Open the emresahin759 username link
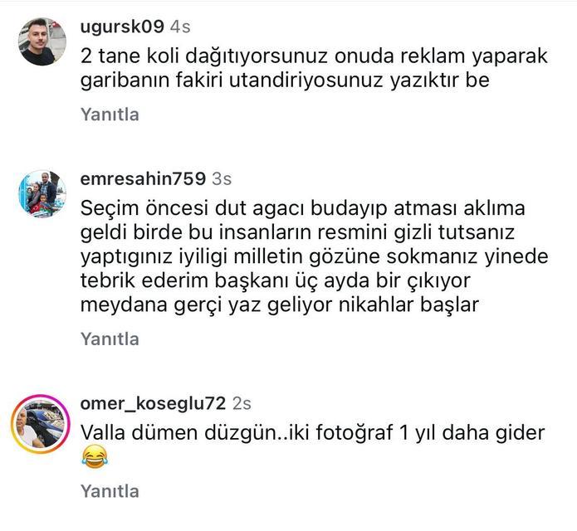Image resolution: width=577 pixels, height=531 pixels. coord(143,178)
